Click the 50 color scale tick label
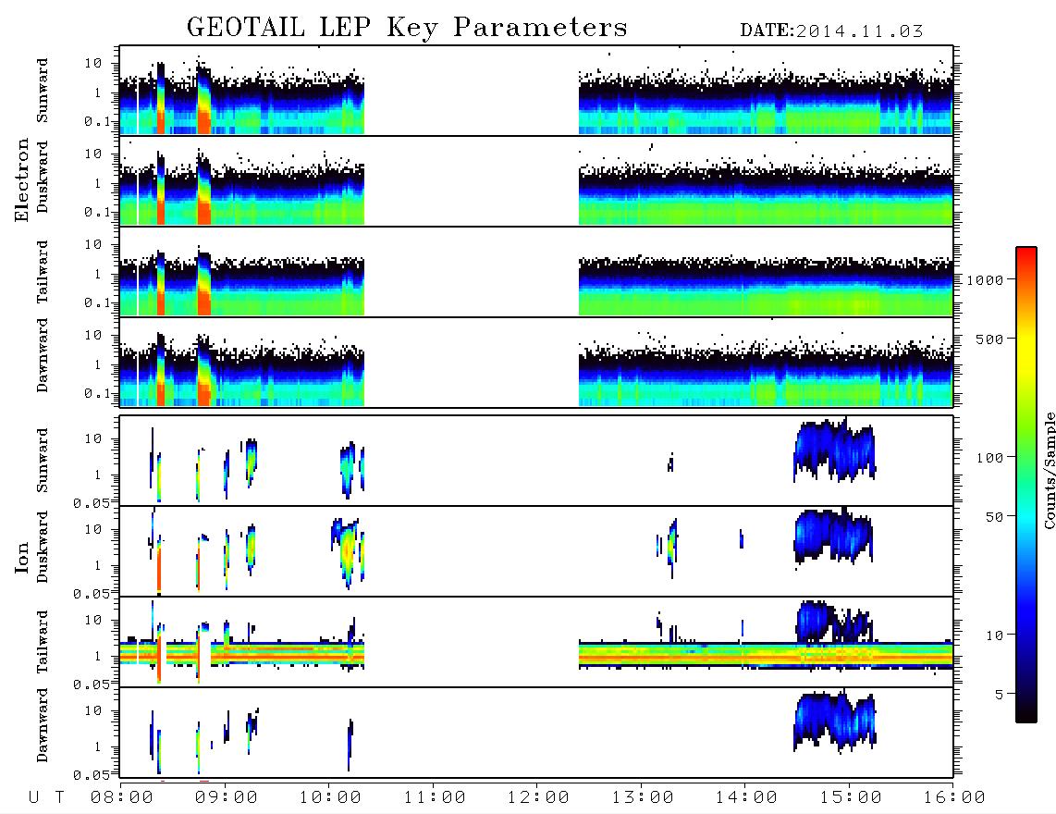Image resolution: width=1056 pixels, height=814 pixels. click(994, 517)
